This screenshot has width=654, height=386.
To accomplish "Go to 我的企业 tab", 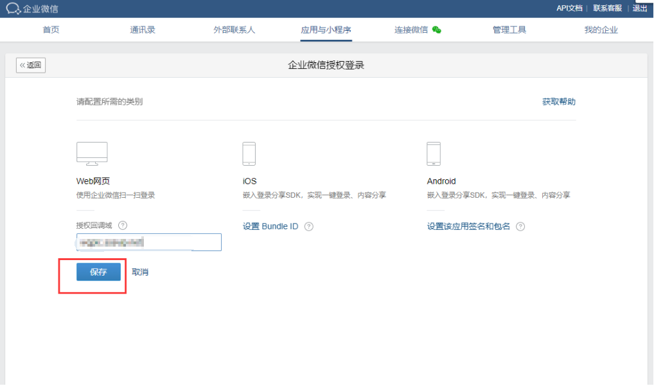I will [x=601, y=30].
